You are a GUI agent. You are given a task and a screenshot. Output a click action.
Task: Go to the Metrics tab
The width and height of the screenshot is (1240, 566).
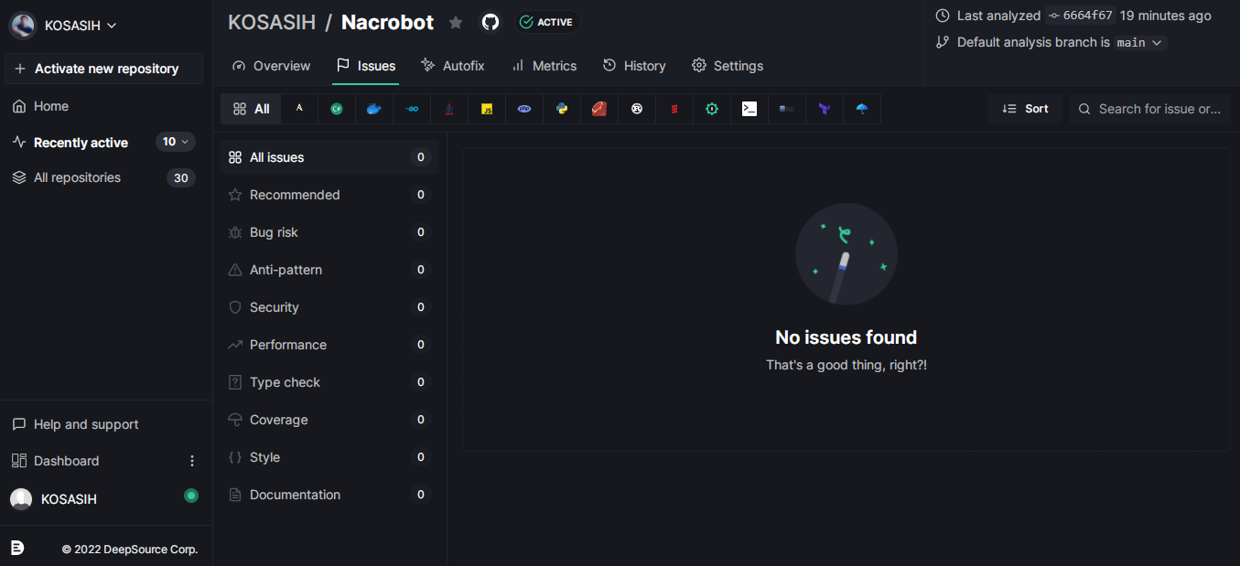click(x=544, y=66)
